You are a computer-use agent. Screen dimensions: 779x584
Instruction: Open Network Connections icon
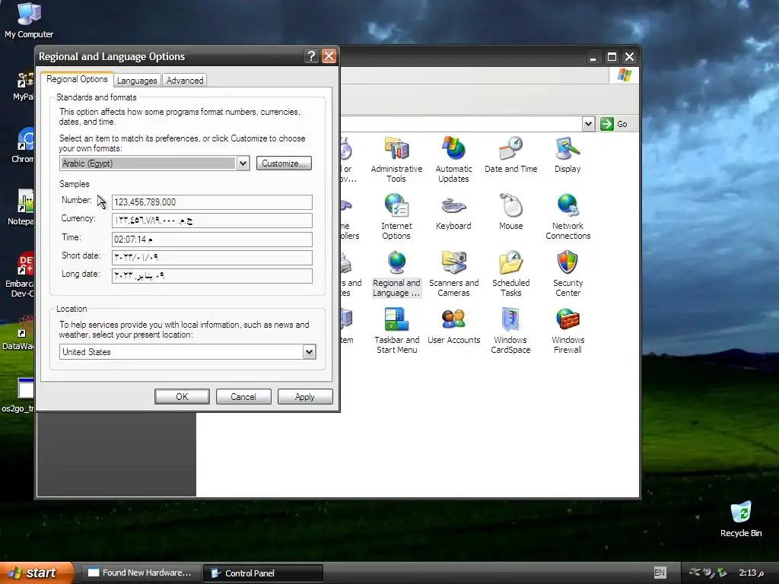coord(568,217)
